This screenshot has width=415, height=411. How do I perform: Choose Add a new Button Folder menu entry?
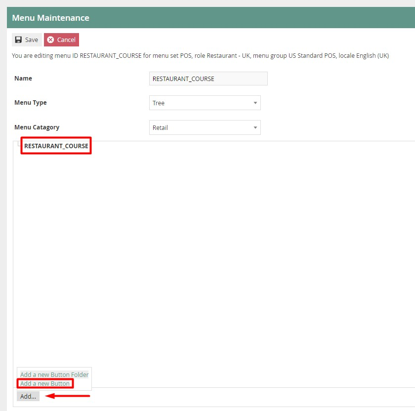point(54,374)
